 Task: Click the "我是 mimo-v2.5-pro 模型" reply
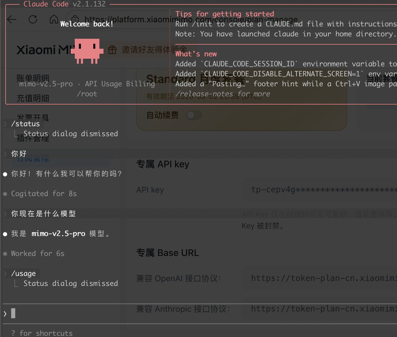point(60,234)
